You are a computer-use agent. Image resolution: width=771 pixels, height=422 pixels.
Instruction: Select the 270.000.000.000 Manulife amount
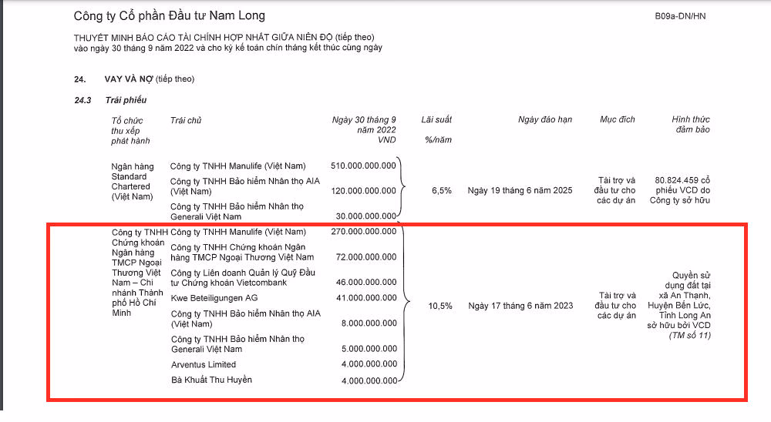click(363, 231)
